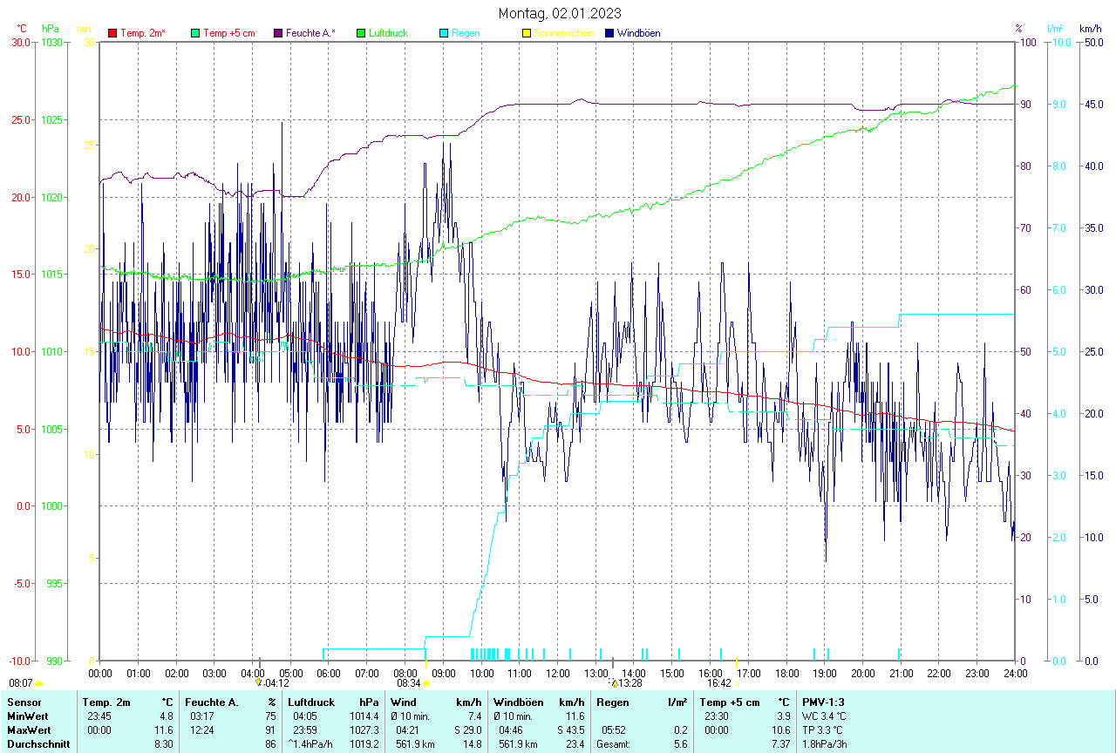The width and height of the screenshot is (1116, 753).
Task: Click the 'l/m²' axis unit label at top right
Action: pos(1056,29)
